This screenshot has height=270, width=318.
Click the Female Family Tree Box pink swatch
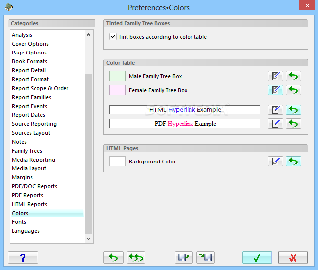117,90
